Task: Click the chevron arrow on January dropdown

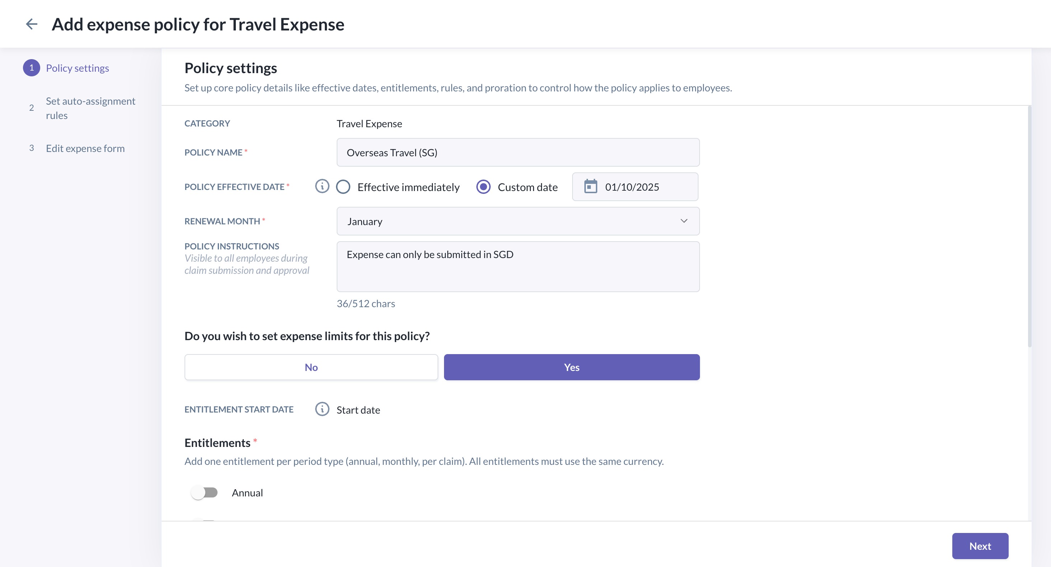Action: coord(684,221)
